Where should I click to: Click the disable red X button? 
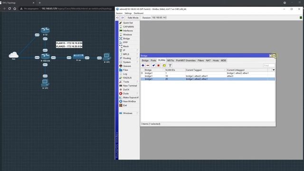click(x=159, y=66)
